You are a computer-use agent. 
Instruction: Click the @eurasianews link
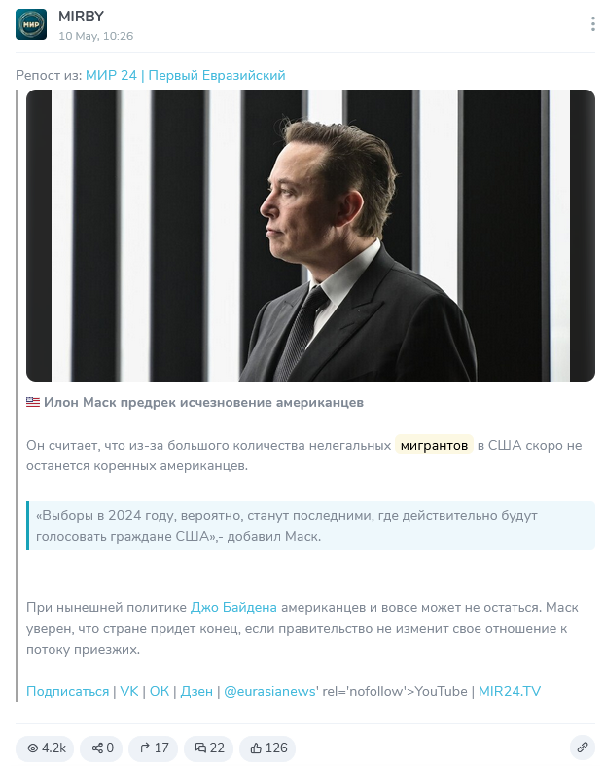pos(269,691)
